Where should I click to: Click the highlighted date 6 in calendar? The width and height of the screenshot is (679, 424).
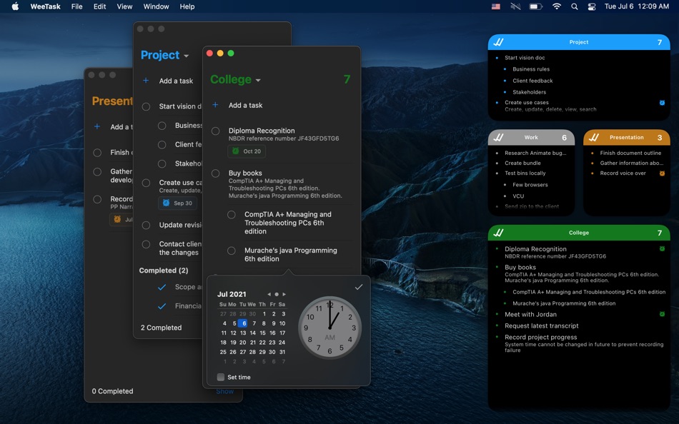(243, 323)
